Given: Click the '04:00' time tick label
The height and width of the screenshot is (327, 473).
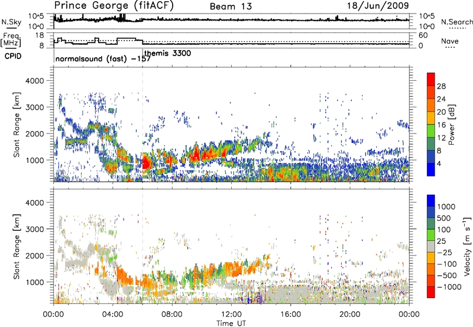Looking at the screenshot, I should click(113, 315).
